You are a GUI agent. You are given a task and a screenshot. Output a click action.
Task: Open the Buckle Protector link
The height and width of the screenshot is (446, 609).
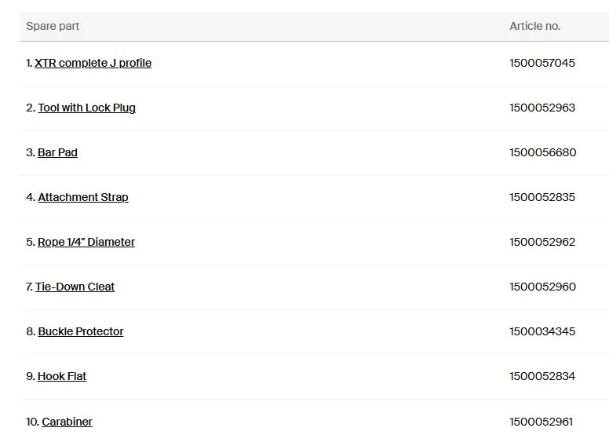point(81,331)
